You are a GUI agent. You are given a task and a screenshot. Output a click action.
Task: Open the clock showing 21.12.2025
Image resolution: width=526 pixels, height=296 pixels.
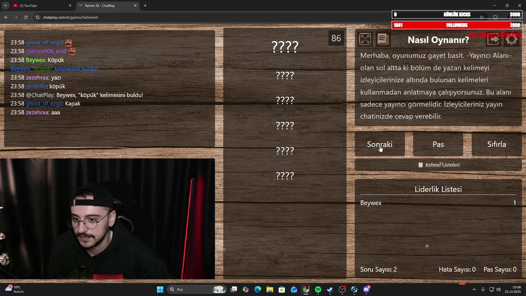tap(514, 289)
